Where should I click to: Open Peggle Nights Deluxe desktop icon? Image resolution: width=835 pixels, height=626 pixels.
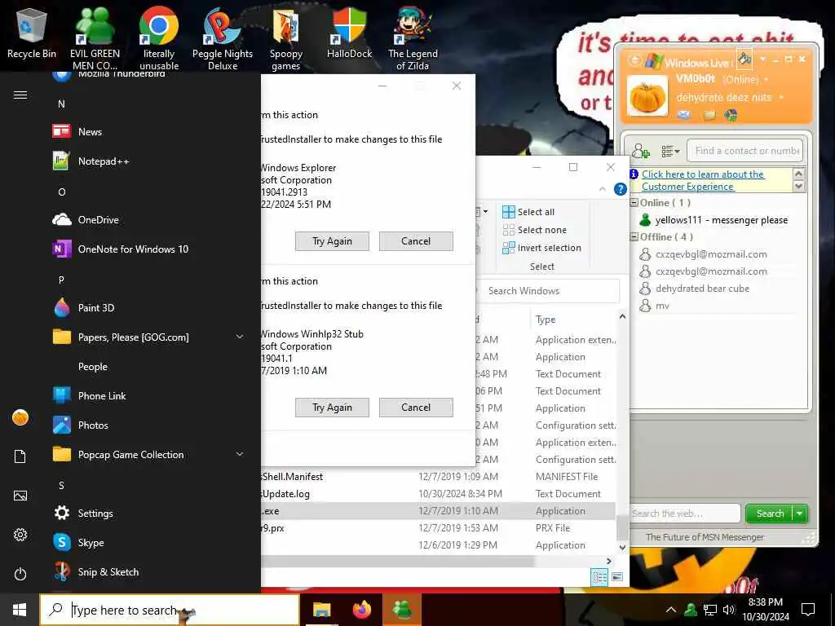pyautogui.click(x=223, y=37)
